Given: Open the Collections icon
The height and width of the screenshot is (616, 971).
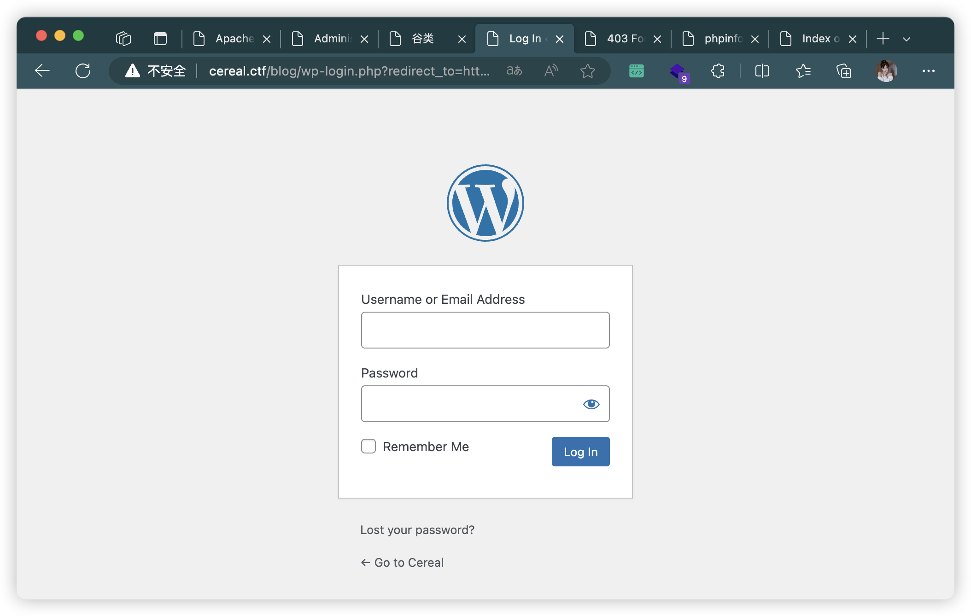Looking at the screenshot, I should pyautogui.click(x=843, y=71).
